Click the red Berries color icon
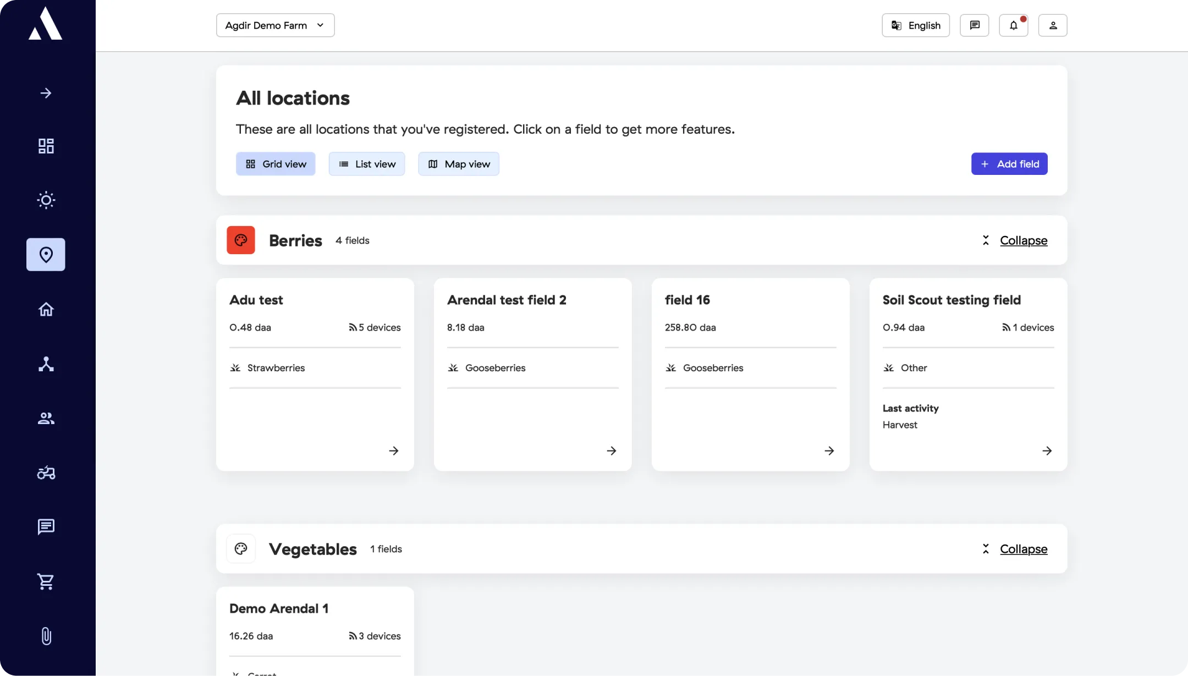Viewport: 1188px width, 676px height. pyautogui.click(x=241, y=240)
